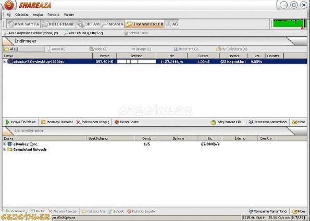The width and height of the screenshot is (310, 221).
Task: Click the Dosya Ön İzleme preview play icon
Action: coord(8,122)
